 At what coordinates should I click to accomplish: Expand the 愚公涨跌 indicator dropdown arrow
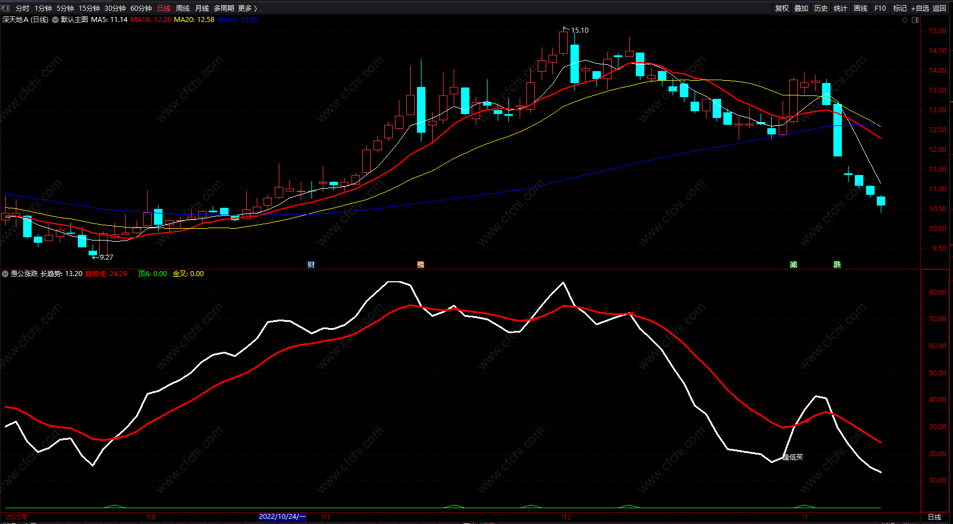pyautogui.click(x=5, y=274)
